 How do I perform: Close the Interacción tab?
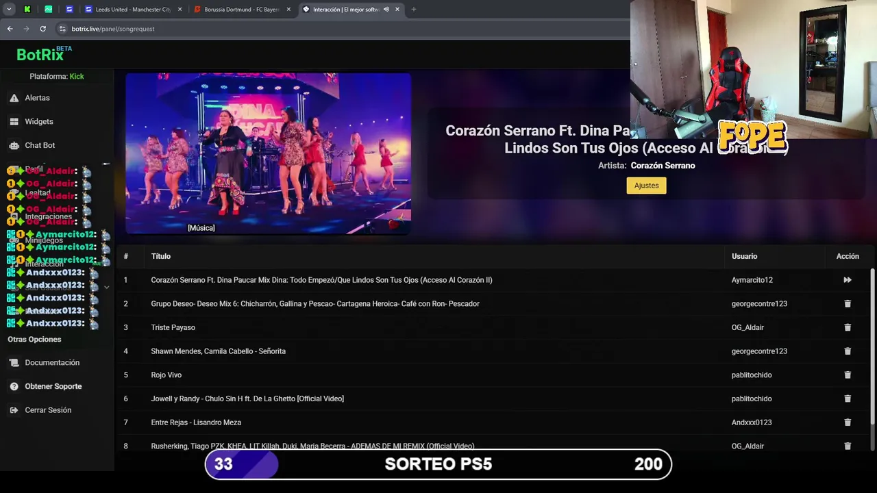click(397, 10)
